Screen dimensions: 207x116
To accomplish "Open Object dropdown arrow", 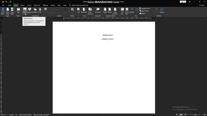I will point(147,14).
